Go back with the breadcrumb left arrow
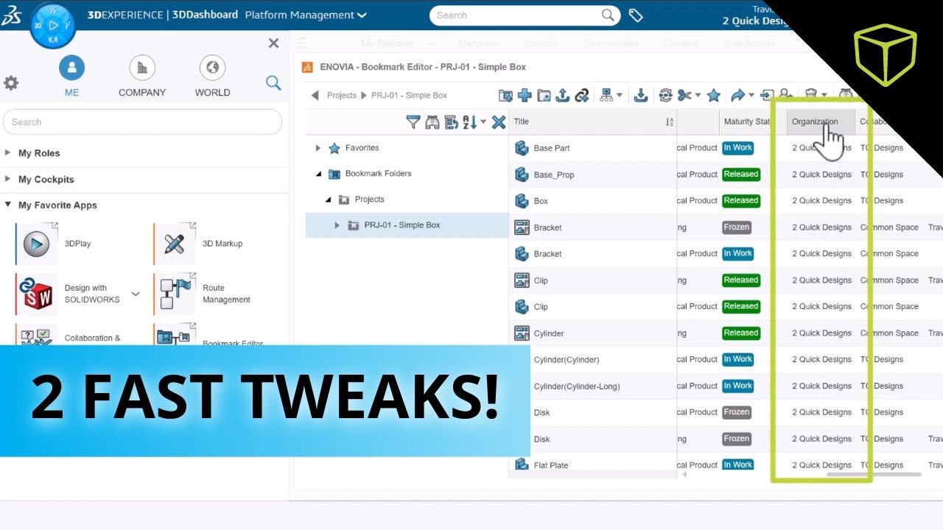The height and width of the screenshot is (530, 943). coord(315,95)
